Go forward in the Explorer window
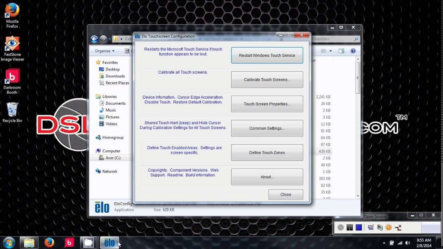Viewport: 443px width, 249px height. [x=103, y=39]
